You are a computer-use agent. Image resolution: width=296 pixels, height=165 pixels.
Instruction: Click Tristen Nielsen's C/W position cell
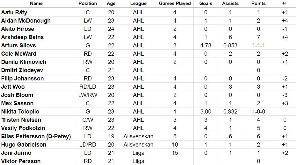[x=88, y=120]
